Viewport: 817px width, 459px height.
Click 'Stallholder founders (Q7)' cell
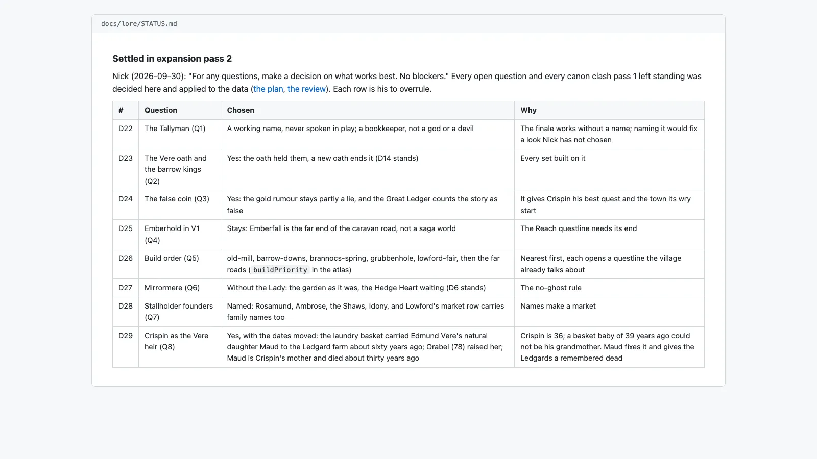[x=180, y=312]
